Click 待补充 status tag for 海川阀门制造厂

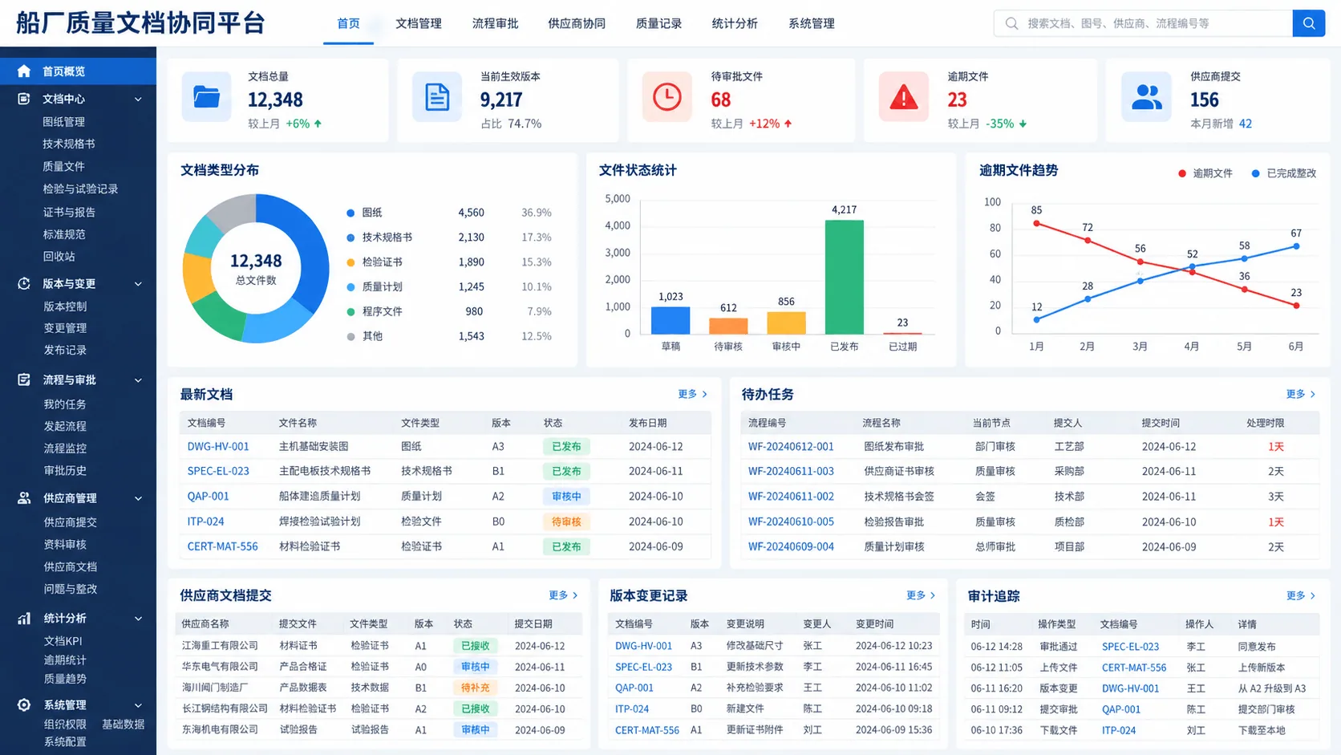[475, 688]
